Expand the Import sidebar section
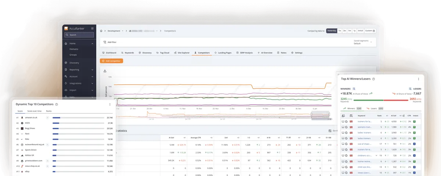The image size is (441, 176). (93, 90)
